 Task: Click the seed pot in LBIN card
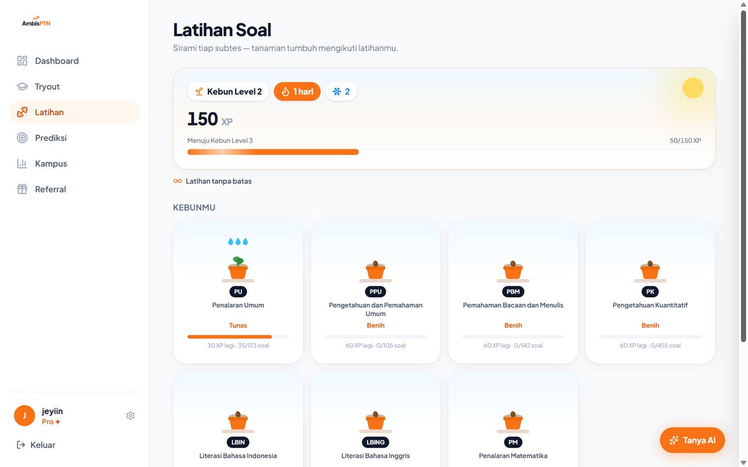(238, 422)
